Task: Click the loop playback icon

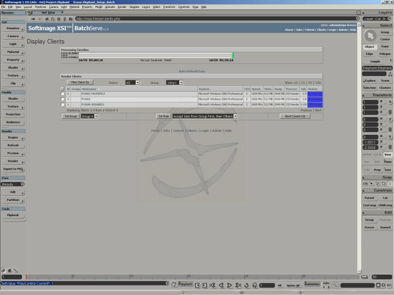Action: pyautogui.click(x=246, y=285)
